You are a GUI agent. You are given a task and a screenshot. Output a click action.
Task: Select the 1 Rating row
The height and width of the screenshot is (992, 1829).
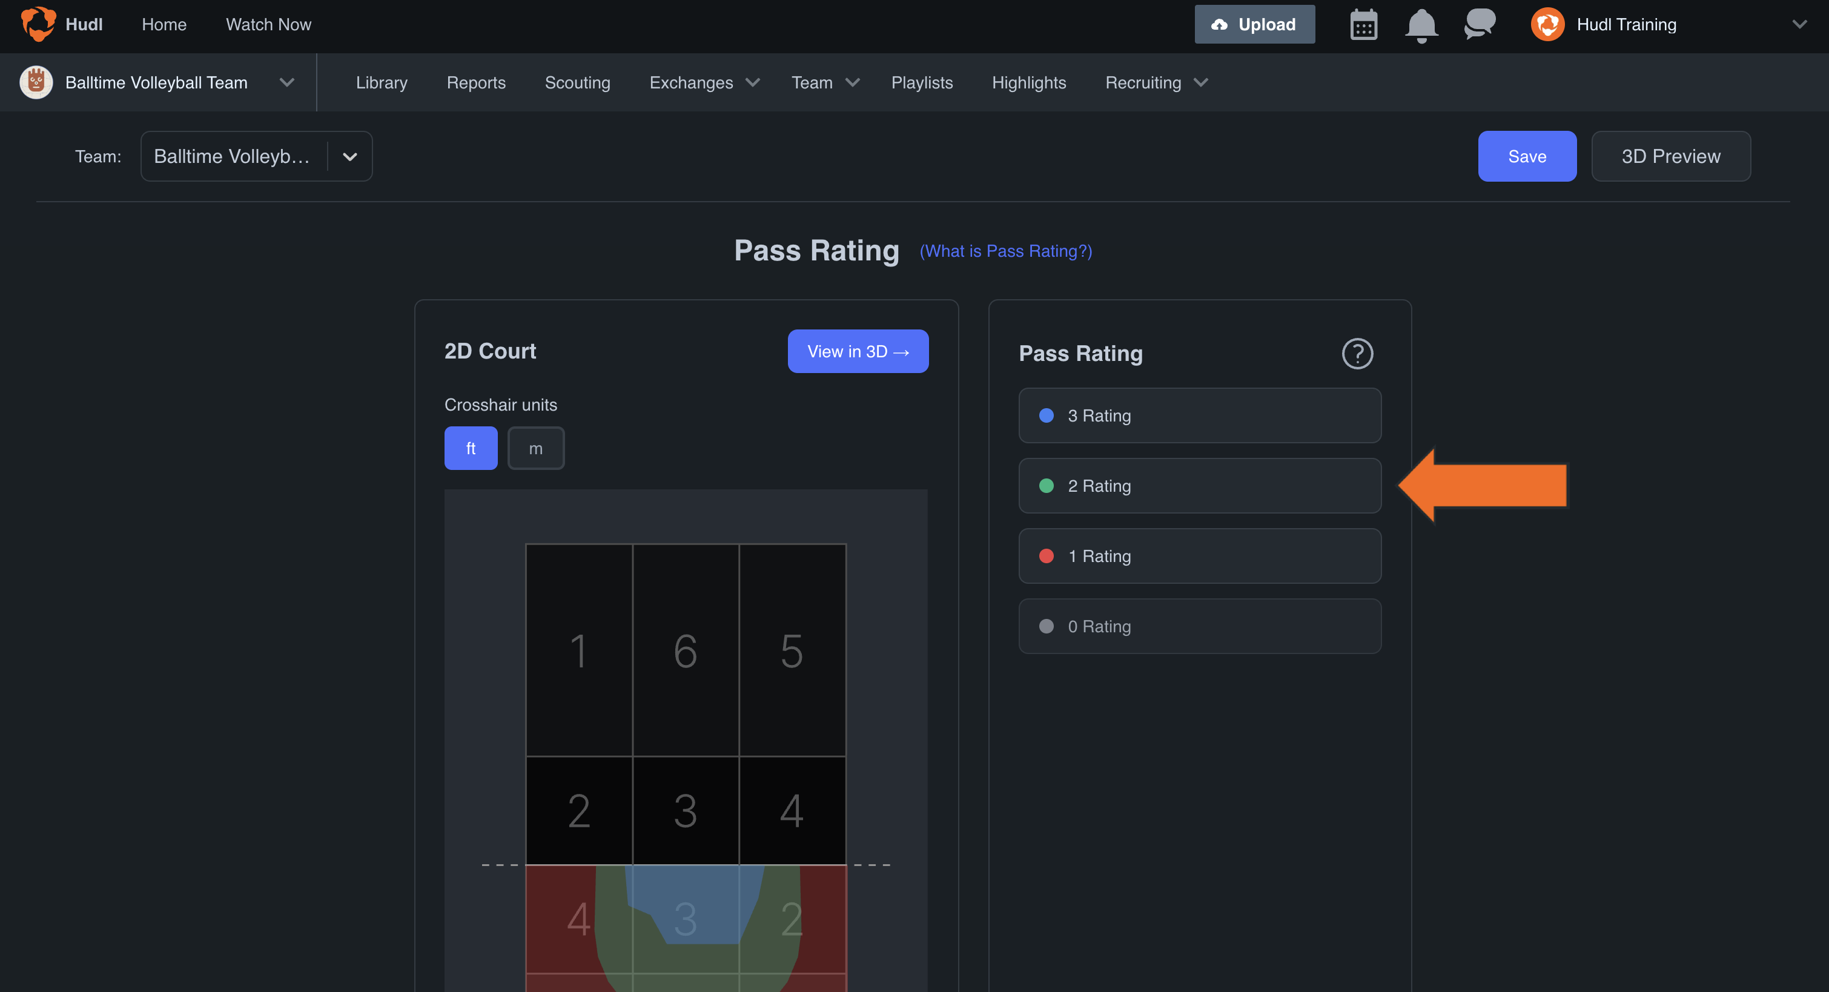(x=1199, y=556)
